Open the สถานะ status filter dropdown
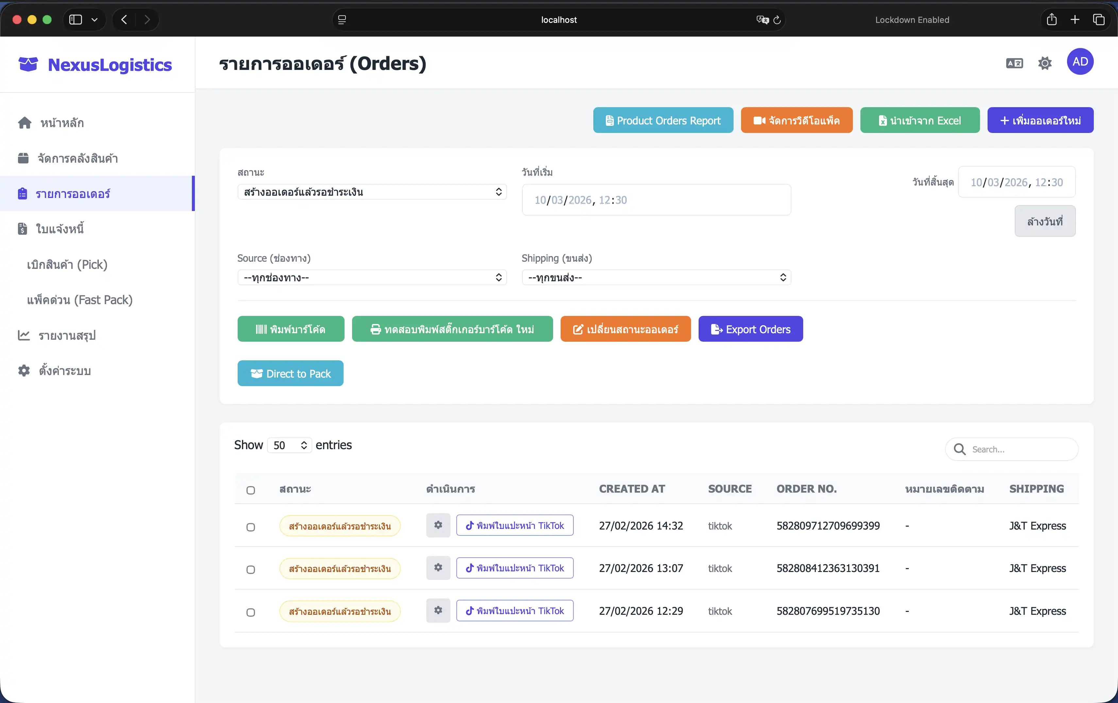 pyautogui.click(x=371, y=192)
